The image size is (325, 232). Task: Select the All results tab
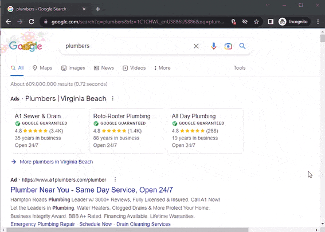coord(17,68)
